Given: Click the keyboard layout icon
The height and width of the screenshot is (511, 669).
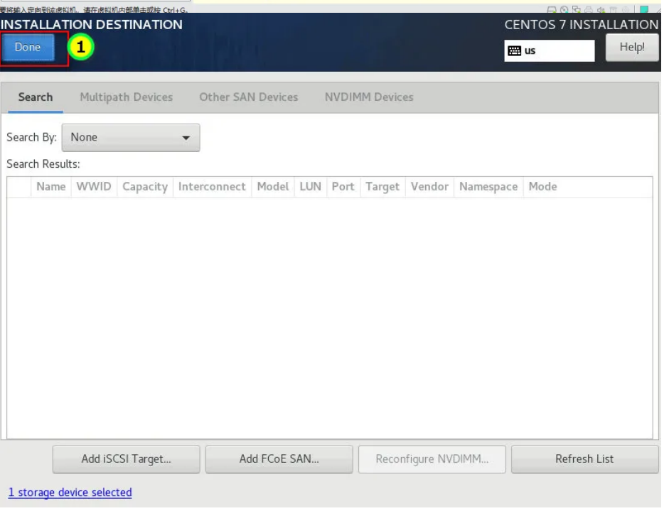Looking at the screenshot, I should coord(514,50).
